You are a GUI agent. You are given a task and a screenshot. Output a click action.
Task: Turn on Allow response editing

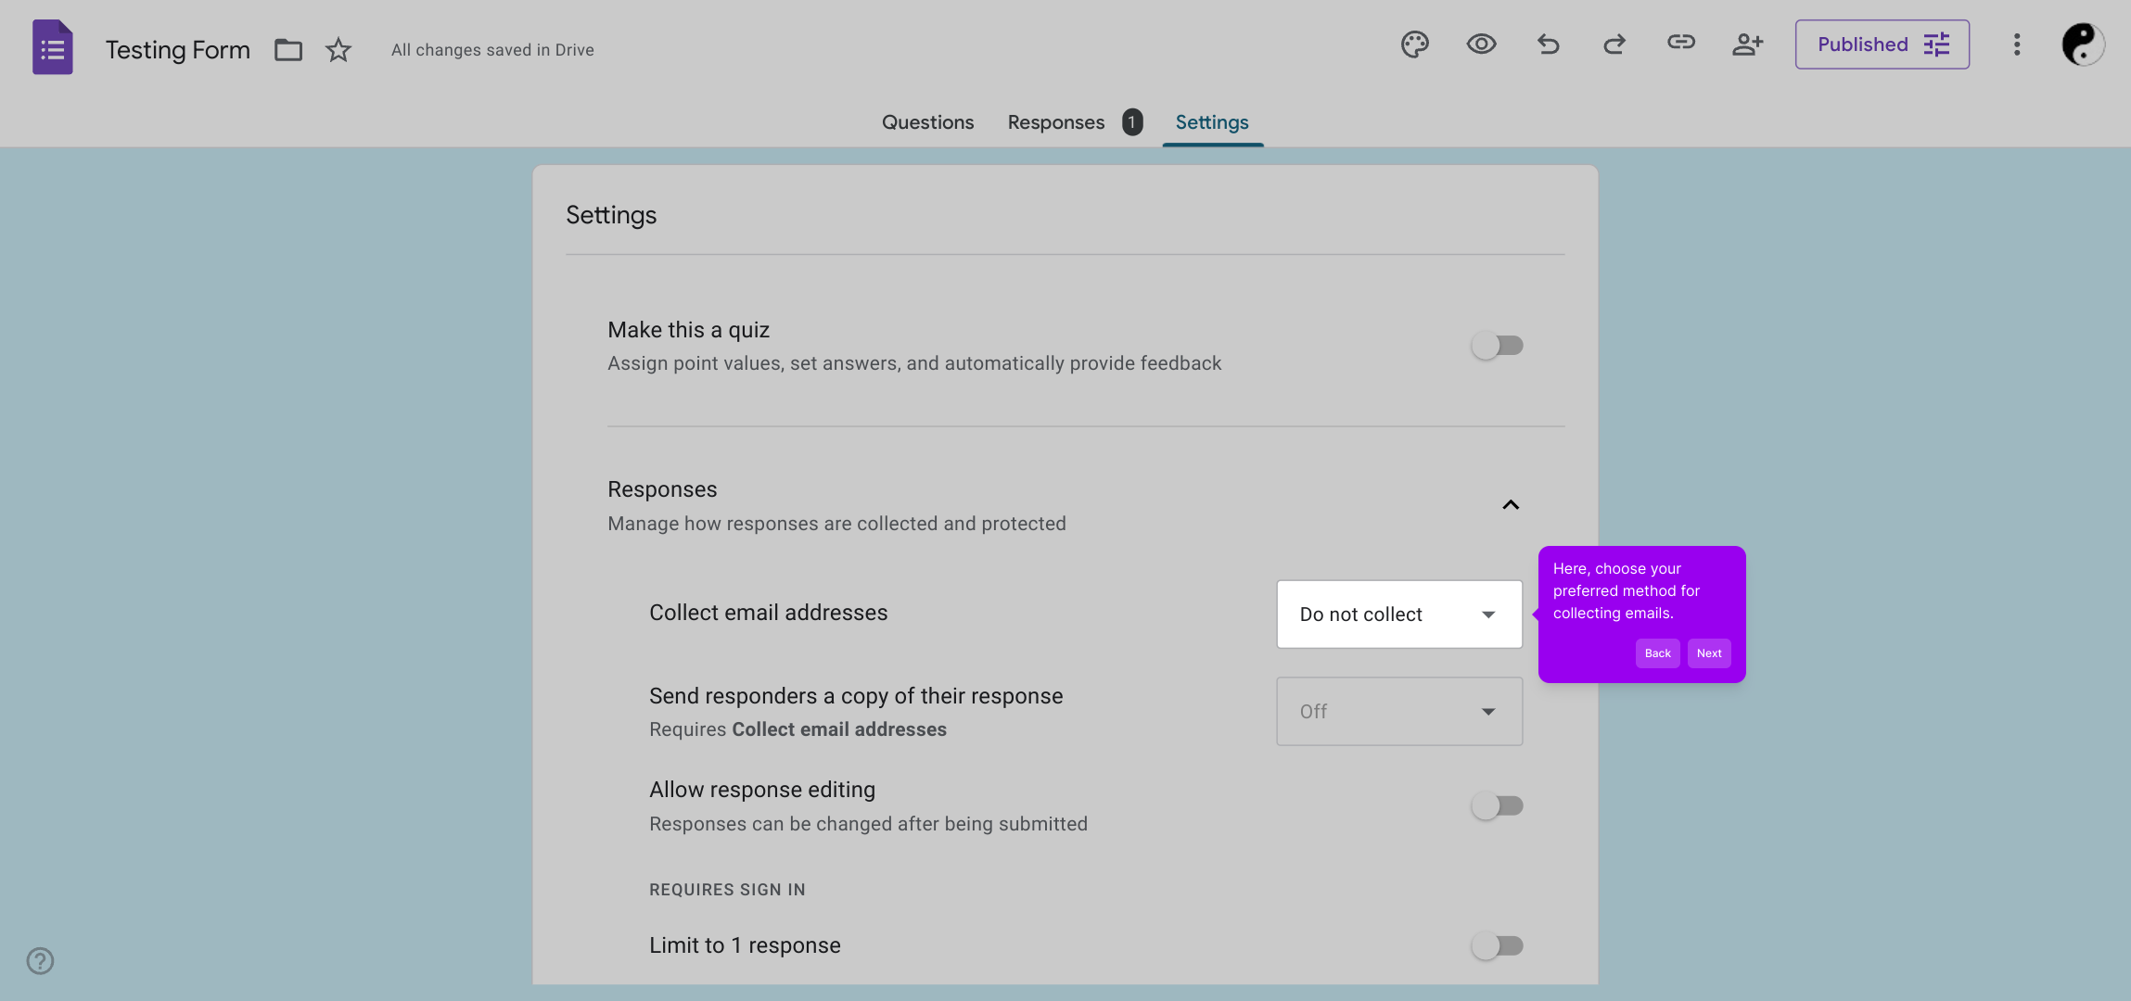pos(1497,806)
